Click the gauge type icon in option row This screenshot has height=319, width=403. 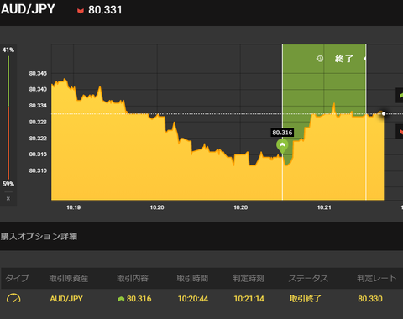tap(13, 298)
